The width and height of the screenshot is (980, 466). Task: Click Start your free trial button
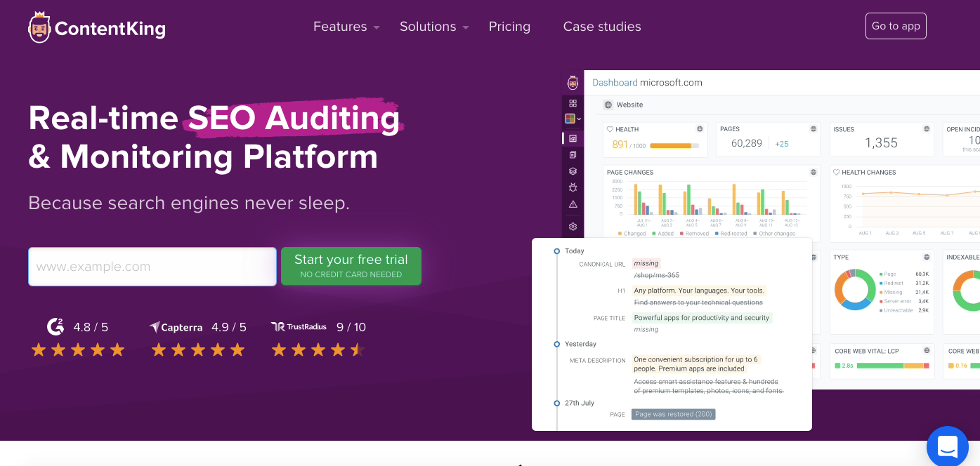(x=351, y=266)
